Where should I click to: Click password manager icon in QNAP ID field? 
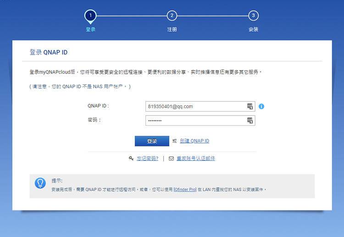coord(250,106)
